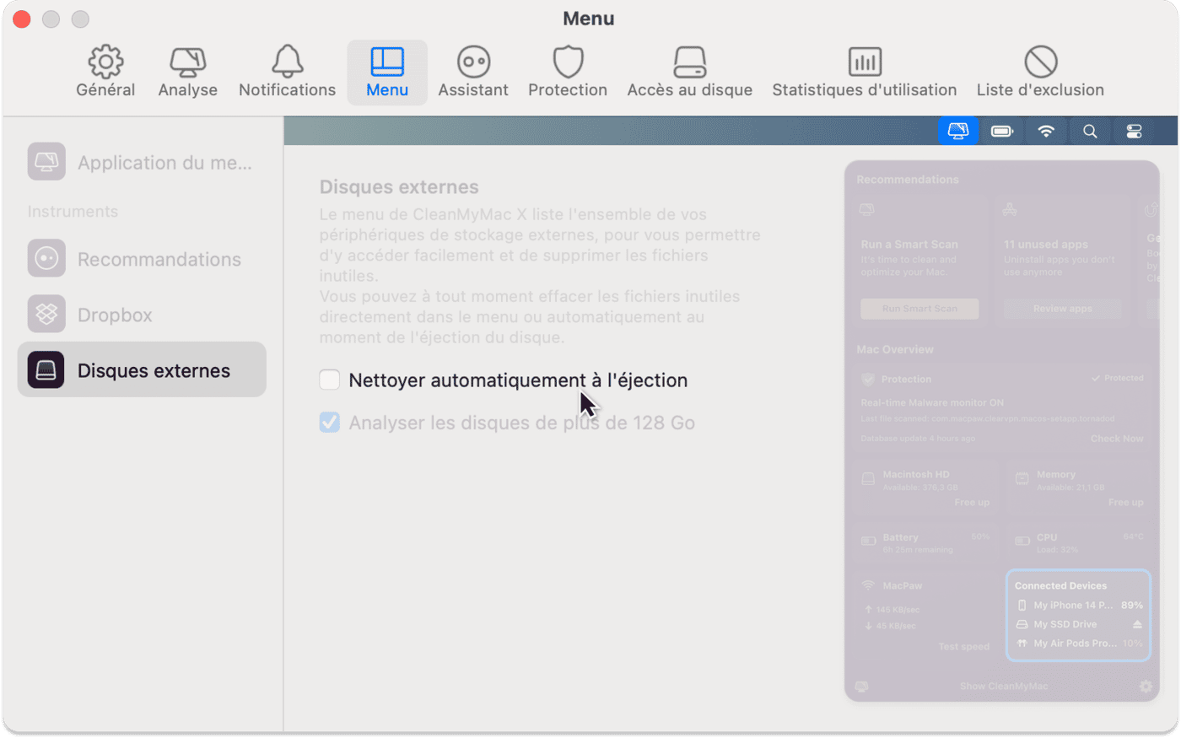Click the Protection shield icon in Mac Overview
The width and height of the screenshot is (1181, 738).
867,380
